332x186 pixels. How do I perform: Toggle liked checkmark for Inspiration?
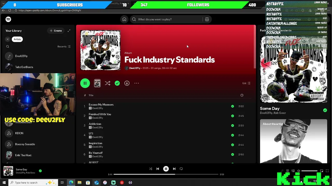coord(232,145)
